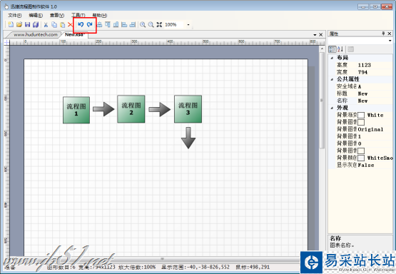The image size is (396, 274).
Task: Click the Fit to Window arrows icon
Action: point(159,24)
